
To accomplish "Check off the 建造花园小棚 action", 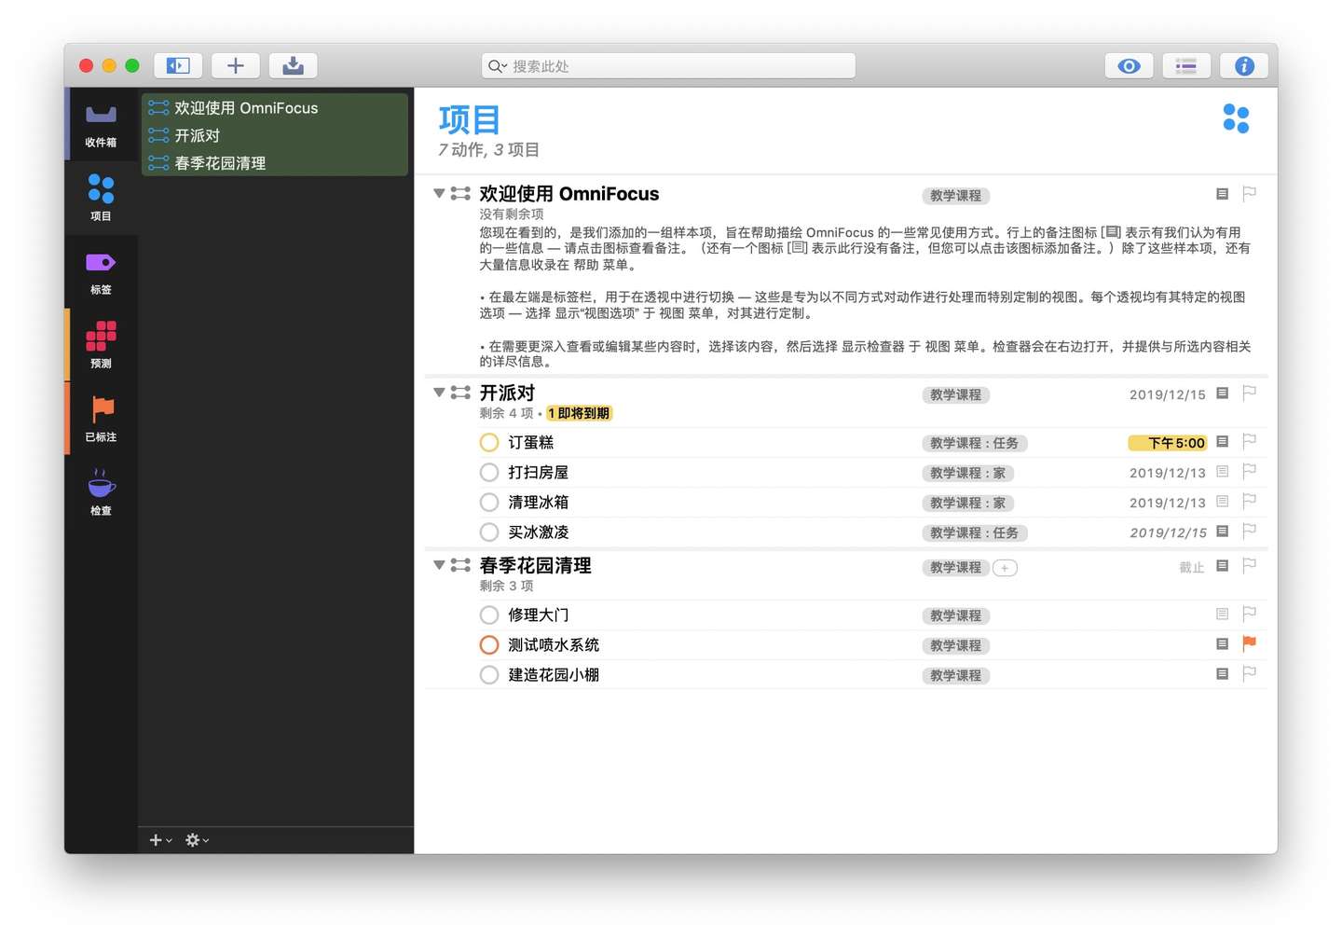I will (x=489, y=674).
